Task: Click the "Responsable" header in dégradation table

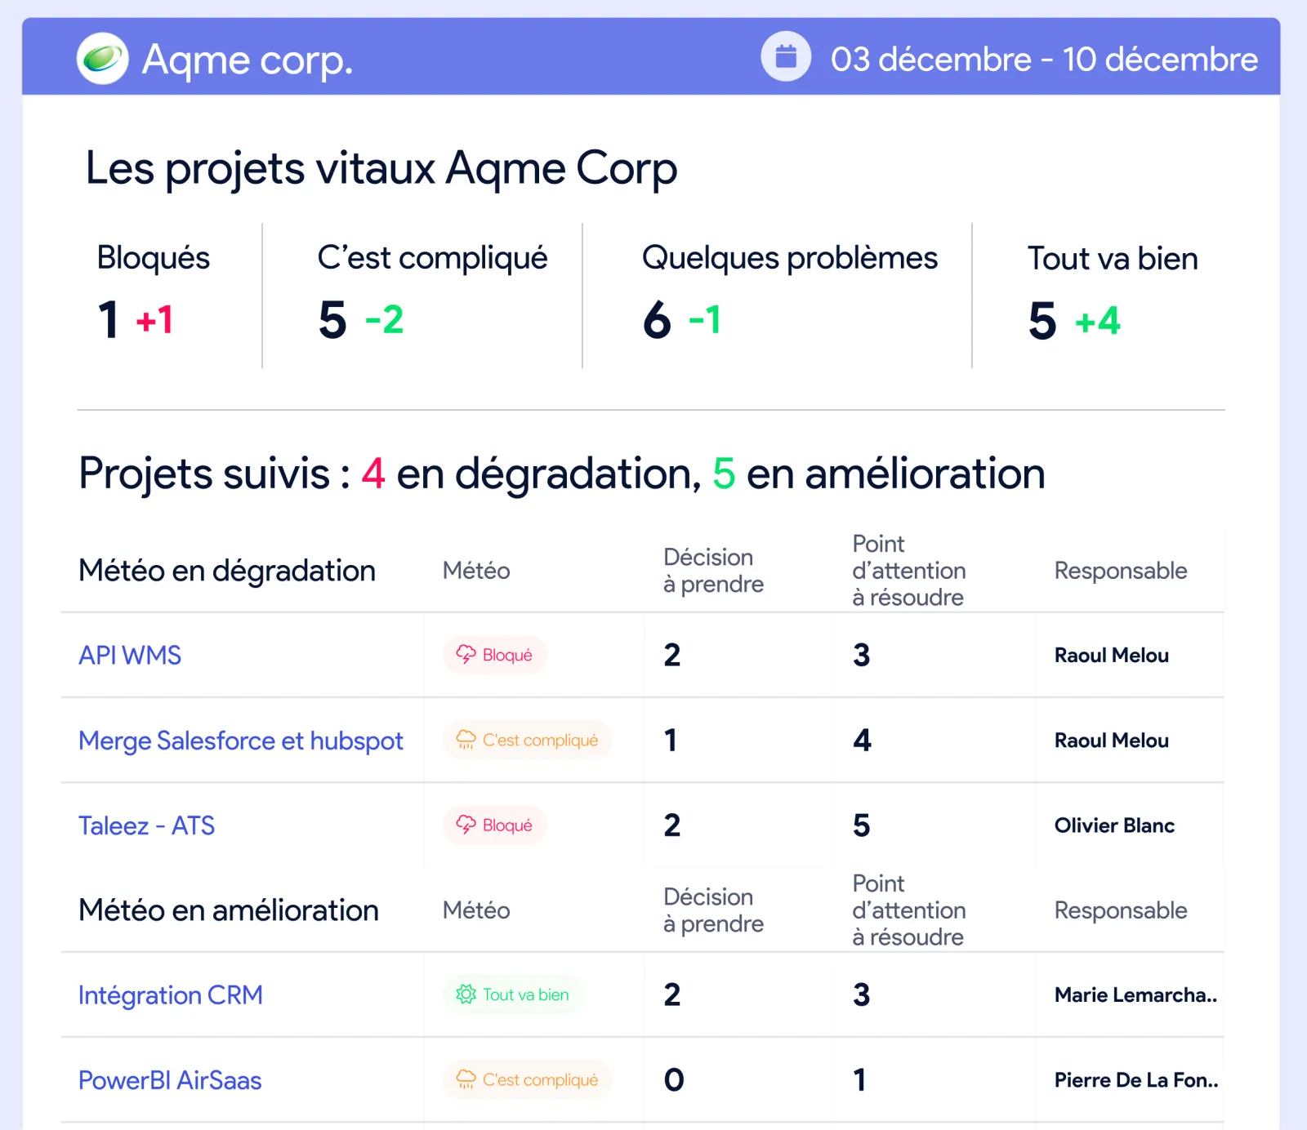Action: point(1121,571)
